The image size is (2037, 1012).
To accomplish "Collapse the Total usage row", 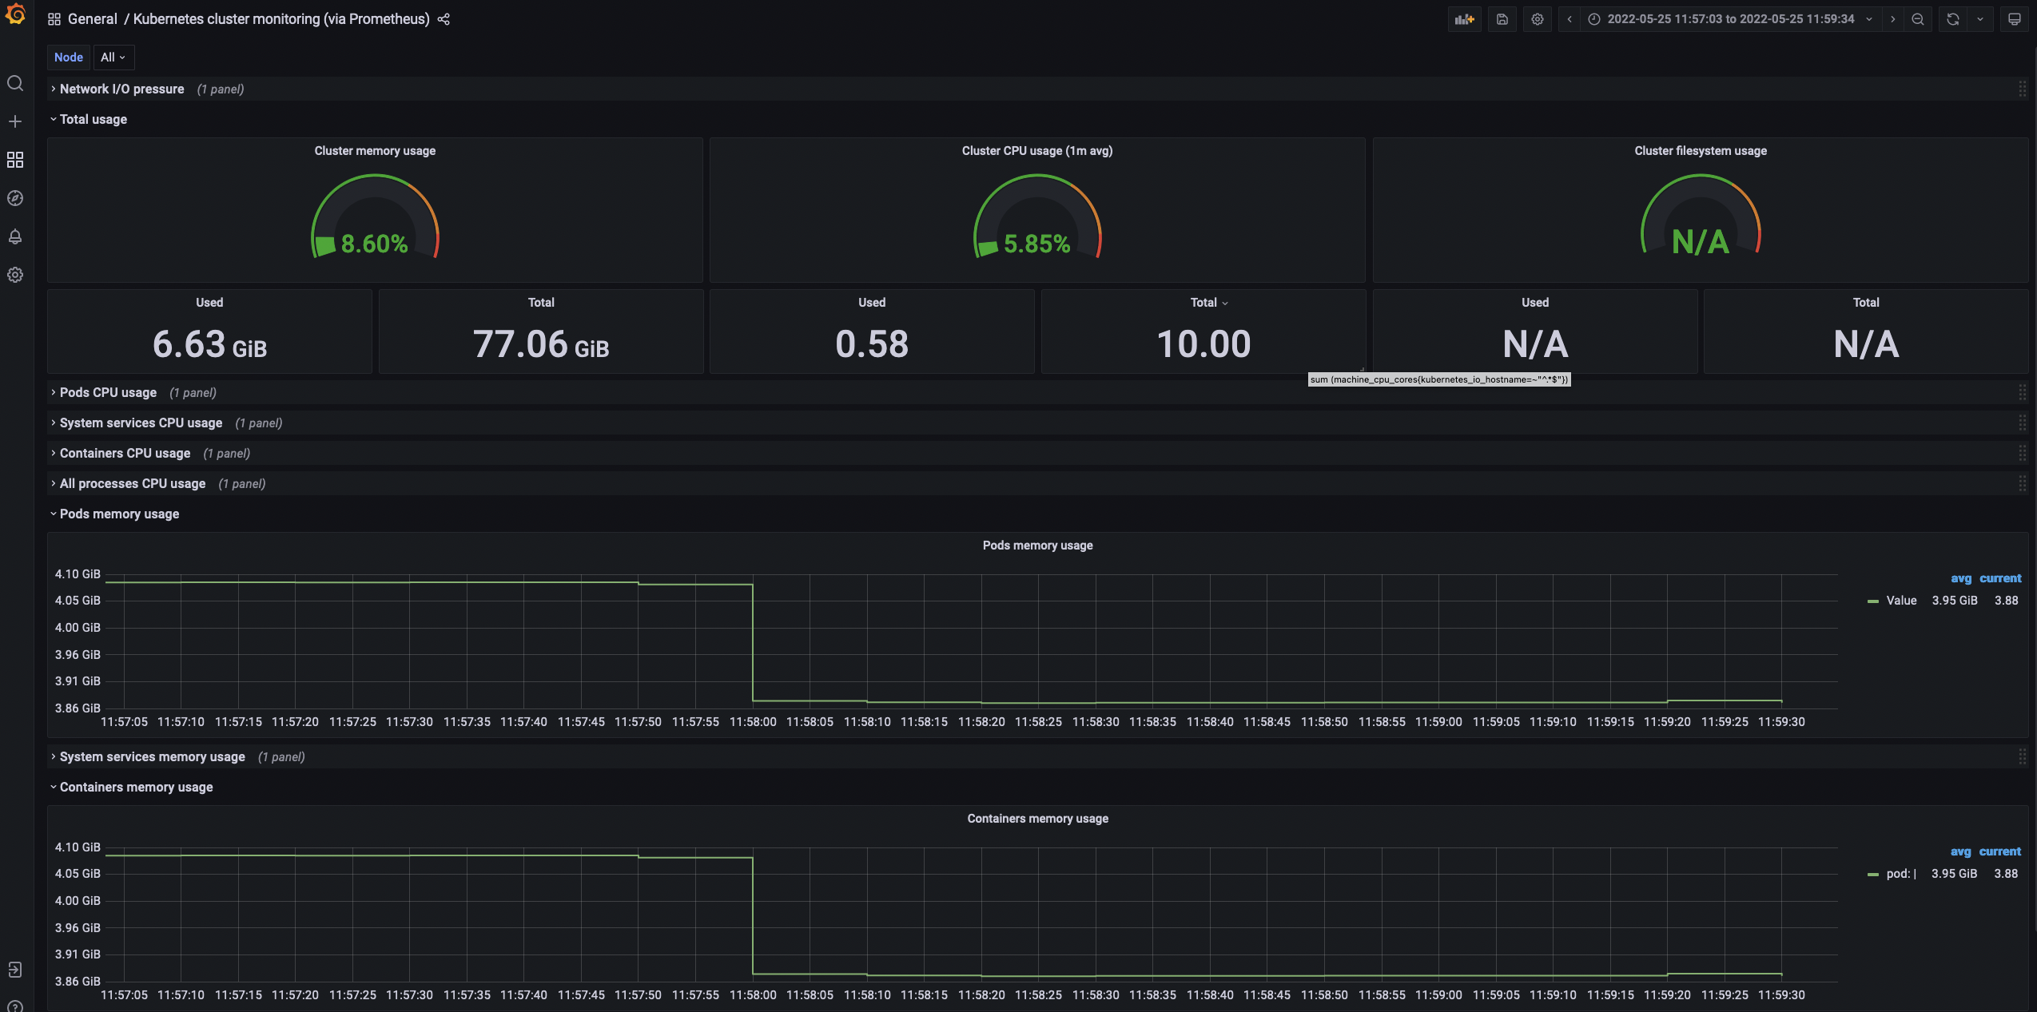I will [93, 119].
